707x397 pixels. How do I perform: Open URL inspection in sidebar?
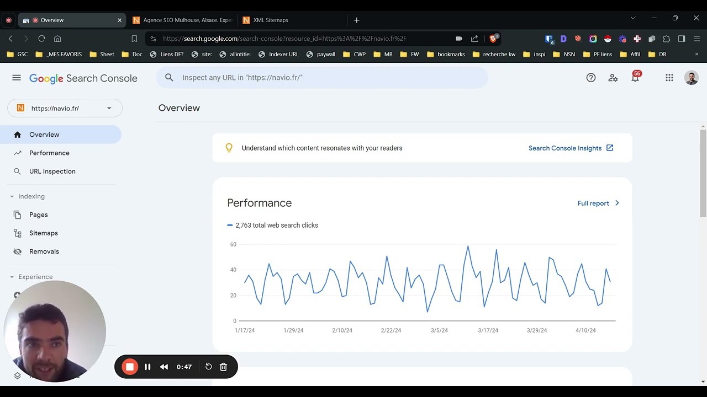click(x=61, y=171)
